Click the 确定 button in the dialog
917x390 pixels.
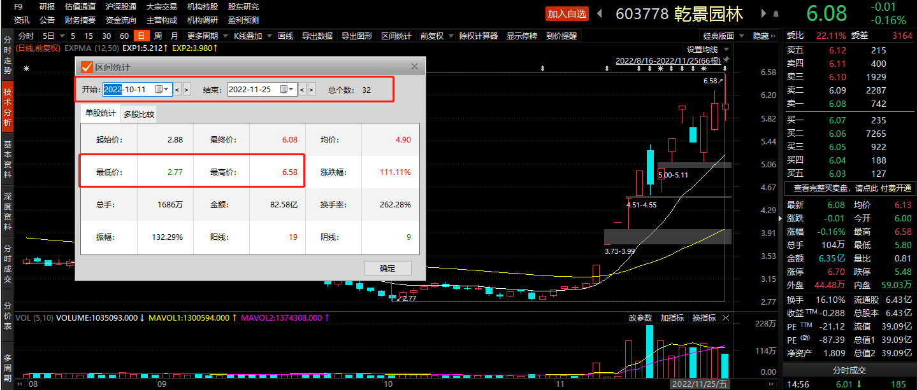387,268
